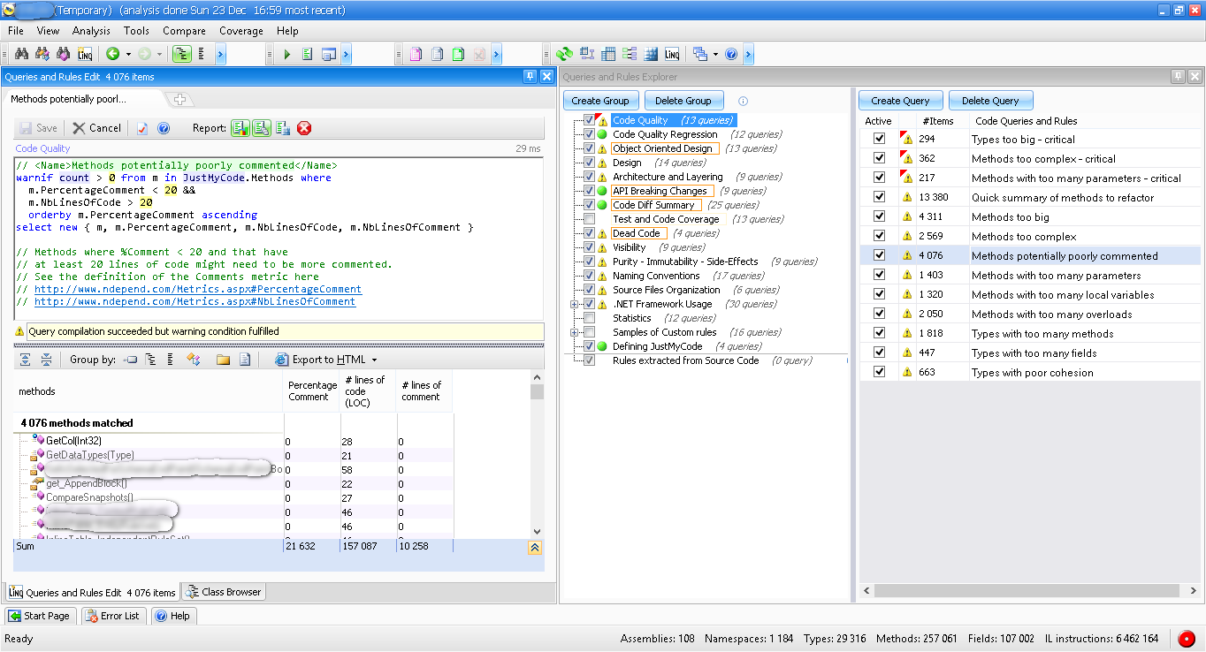Screen dimensions: 1206x652
Task: Toggle checkbox for Types too big - critical
Action: pos(879,139)
